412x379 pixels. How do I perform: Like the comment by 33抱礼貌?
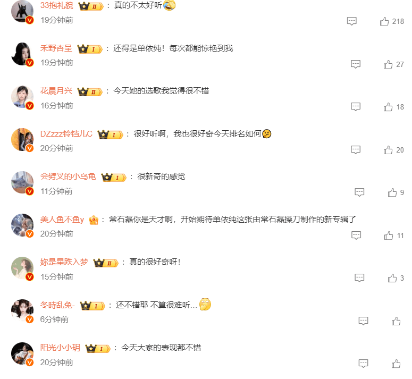coord(384,21)
